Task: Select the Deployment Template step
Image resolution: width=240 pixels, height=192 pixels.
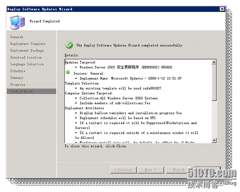Action: [28, 44]
